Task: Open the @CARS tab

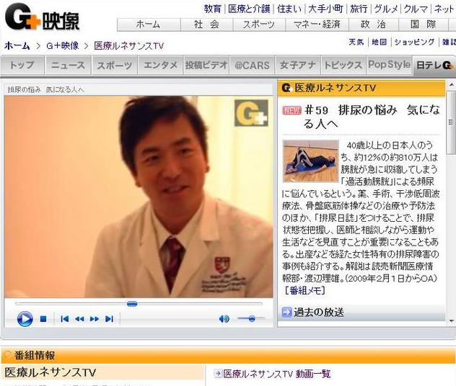Action: (252, 65)
